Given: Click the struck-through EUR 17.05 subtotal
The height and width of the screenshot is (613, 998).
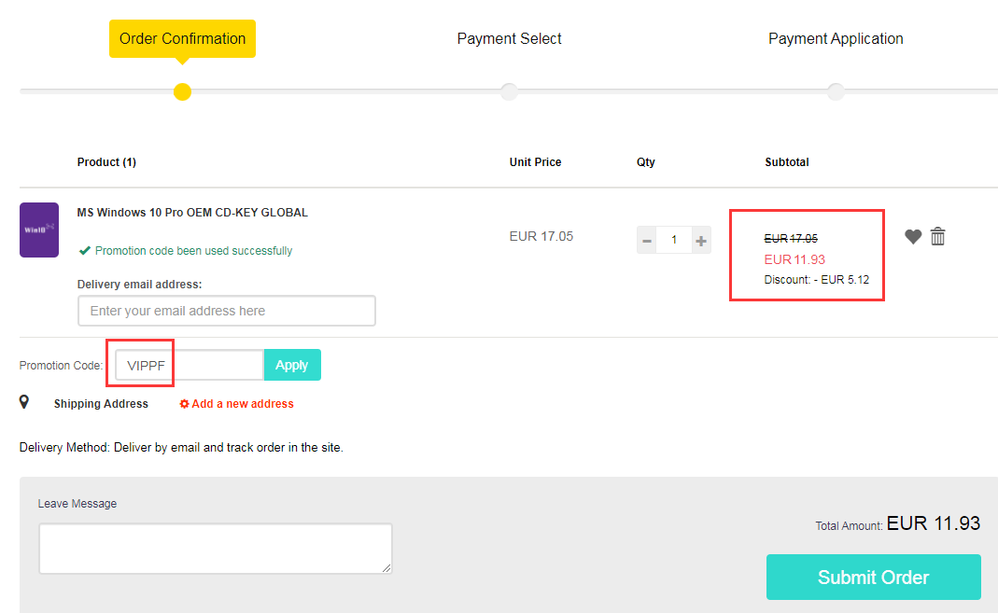Looking at the screenshot, I should pyautogui.click(x=791, y=239).
